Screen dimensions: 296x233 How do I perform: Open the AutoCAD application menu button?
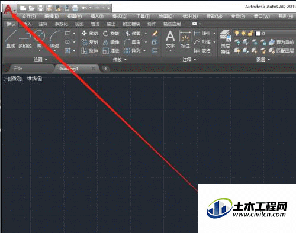(9, 9)
